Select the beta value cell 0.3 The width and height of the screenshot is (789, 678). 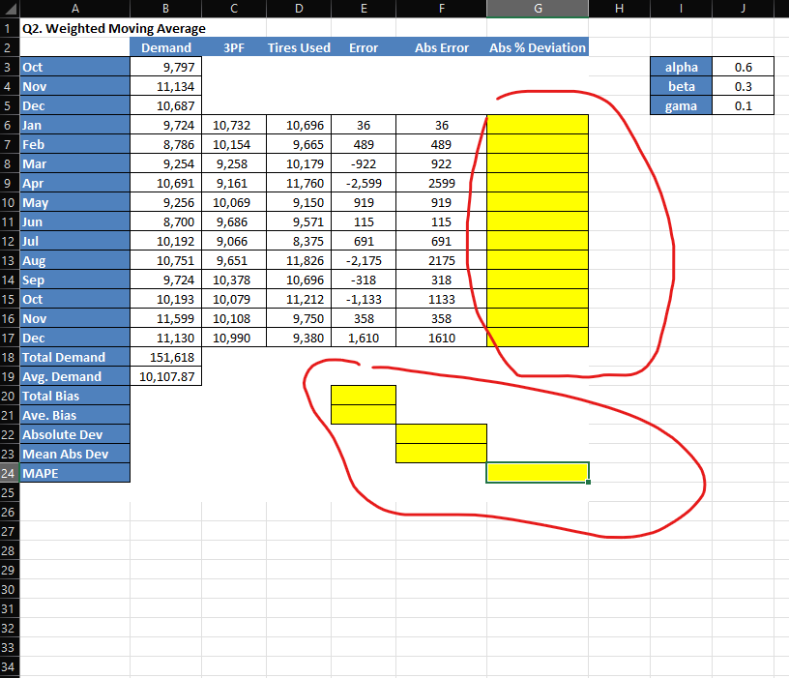pos(744,86)
